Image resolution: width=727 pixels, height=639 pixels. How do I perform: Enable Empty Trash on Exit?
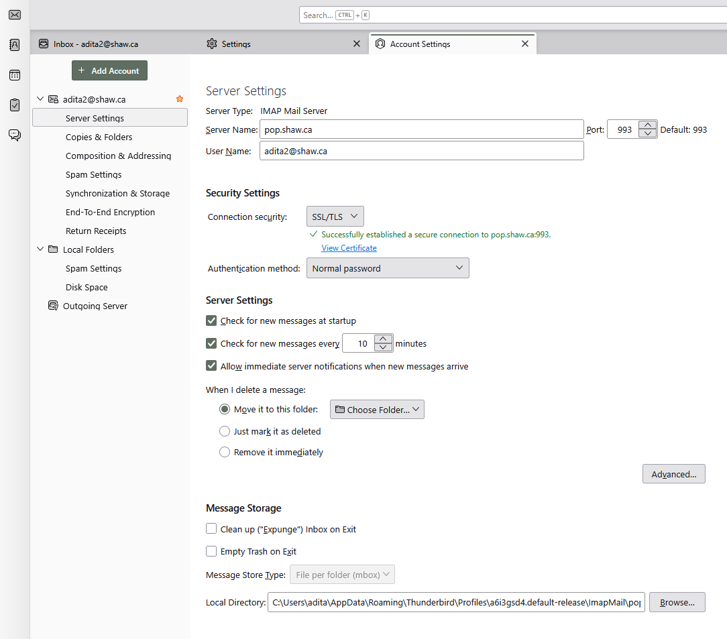[x=211, y=551]
